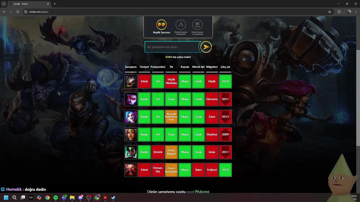This screenshot has width=360, height=202.
Task: Click the 2009 release year cell
Action: point(225,134)
